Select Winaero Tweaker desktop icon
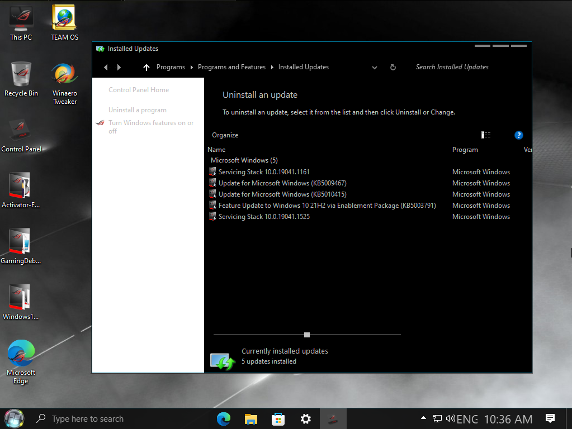The height and width of the screenshot is (429, 572). coord(64,83)
